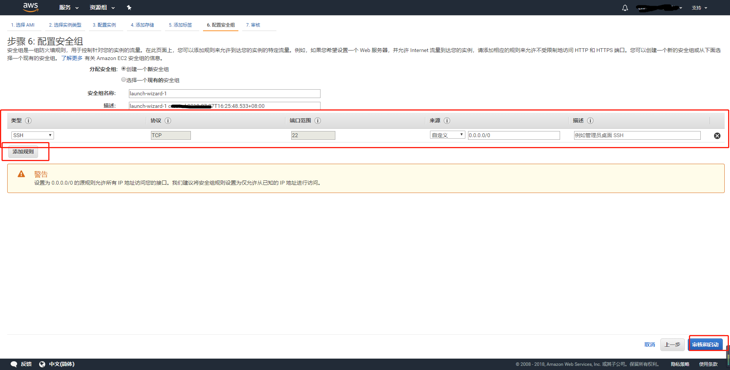Open the 自定义 source dropdown
730x370 pixels.
tap(448, 135)
